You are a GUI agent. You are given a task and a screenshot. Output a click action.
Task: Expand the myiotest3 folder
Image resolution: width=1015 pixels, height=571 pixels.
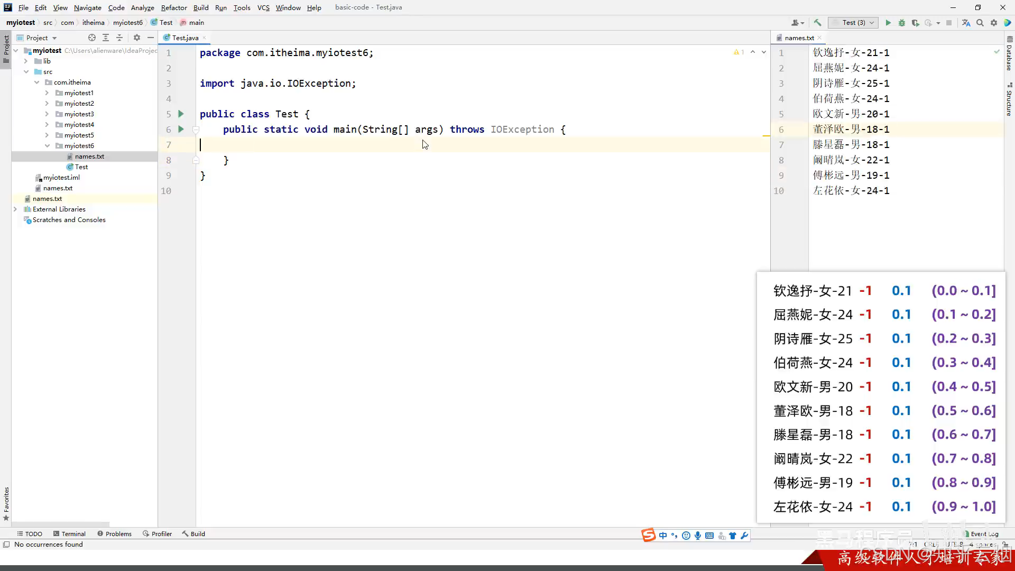click(47, 114)
